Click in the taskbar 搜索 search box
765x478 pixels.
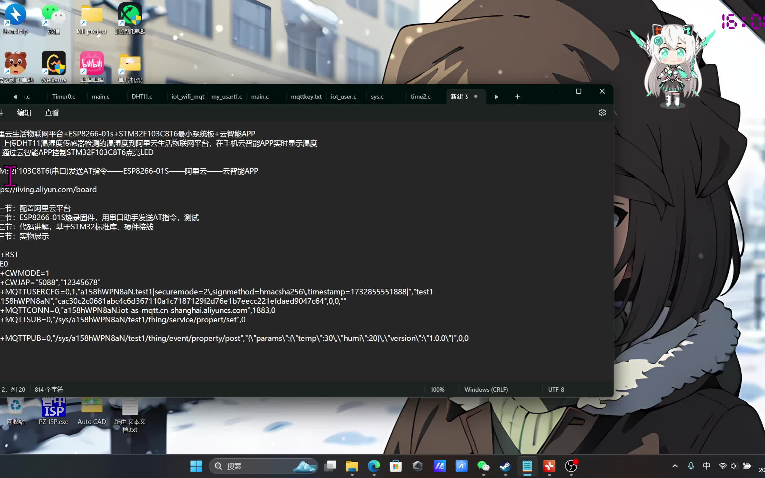click(263, 466)
